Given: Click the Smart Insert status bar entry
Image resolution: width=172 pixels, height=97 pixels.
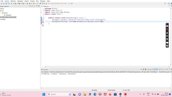Looking at the screenshot, I should coord(112,90).
